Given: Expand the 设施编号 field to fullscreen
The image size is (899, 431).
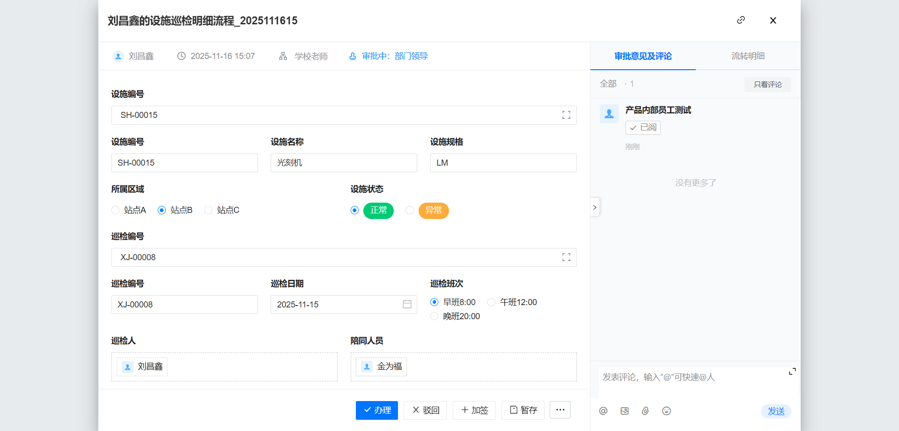Looking at the screenshot, I should [566, 115].
